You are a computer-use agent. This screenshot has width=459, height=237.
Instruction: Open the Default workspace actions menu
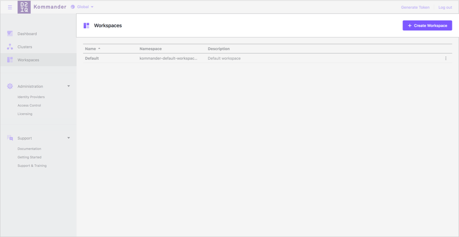[x=446, y=58]
